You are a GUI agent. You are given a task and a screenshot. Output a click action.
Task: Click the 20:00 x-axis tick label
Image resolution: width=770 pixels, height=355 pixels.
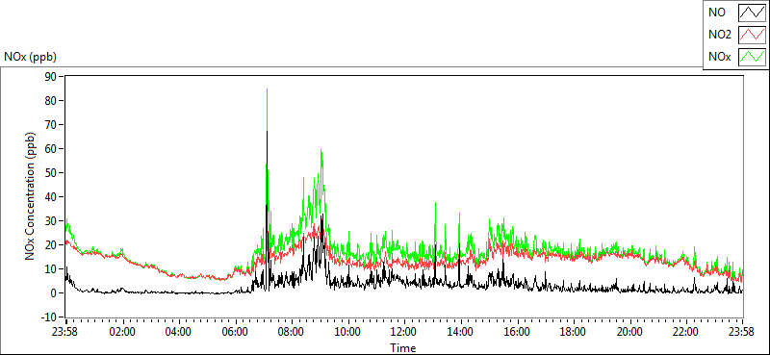point(630,332)
